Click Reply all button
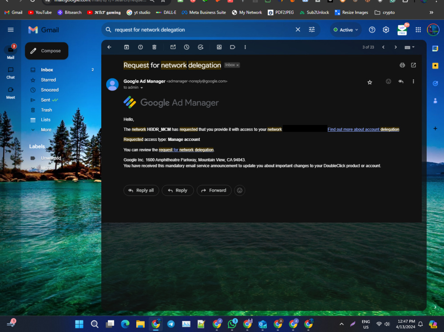 coord(141,190)
